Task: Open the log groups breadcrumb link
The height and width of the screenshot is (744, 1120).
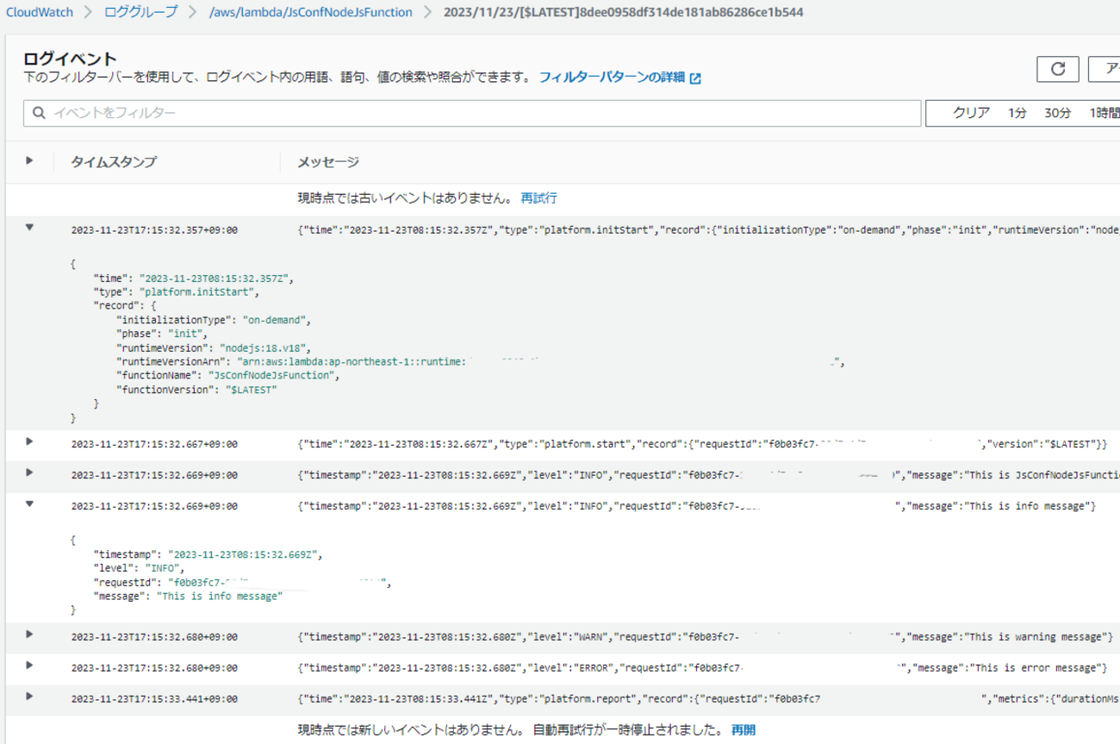Action: point(140,12)
